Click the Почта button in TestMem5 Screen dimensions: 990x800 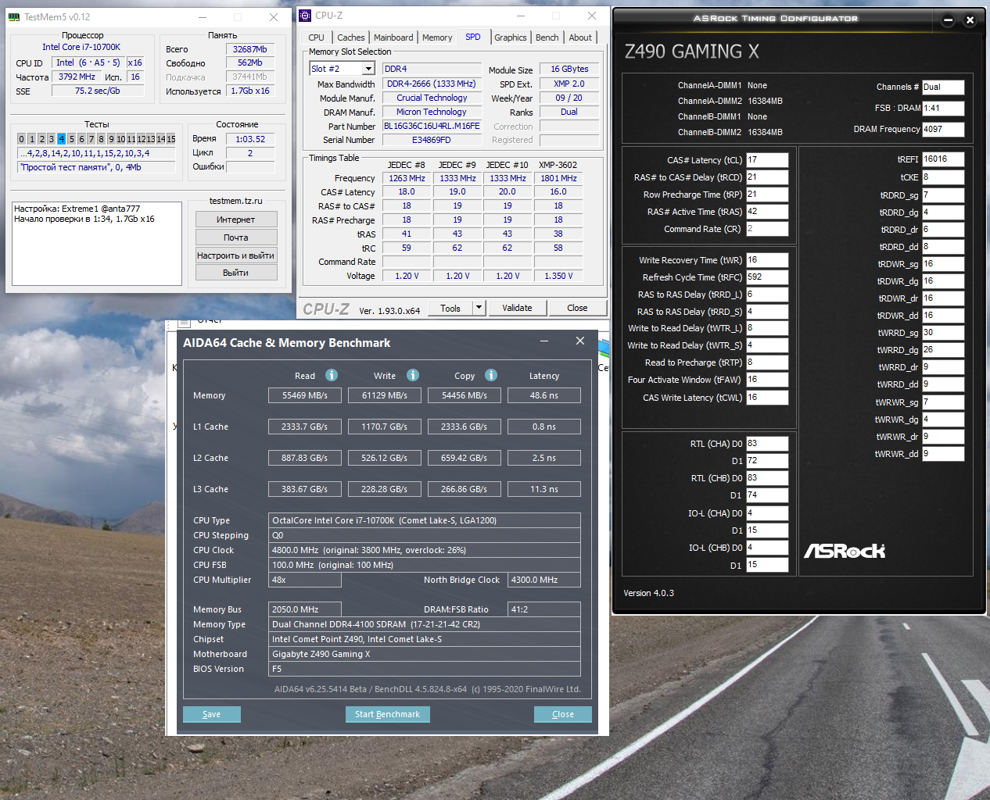point(236,237)
